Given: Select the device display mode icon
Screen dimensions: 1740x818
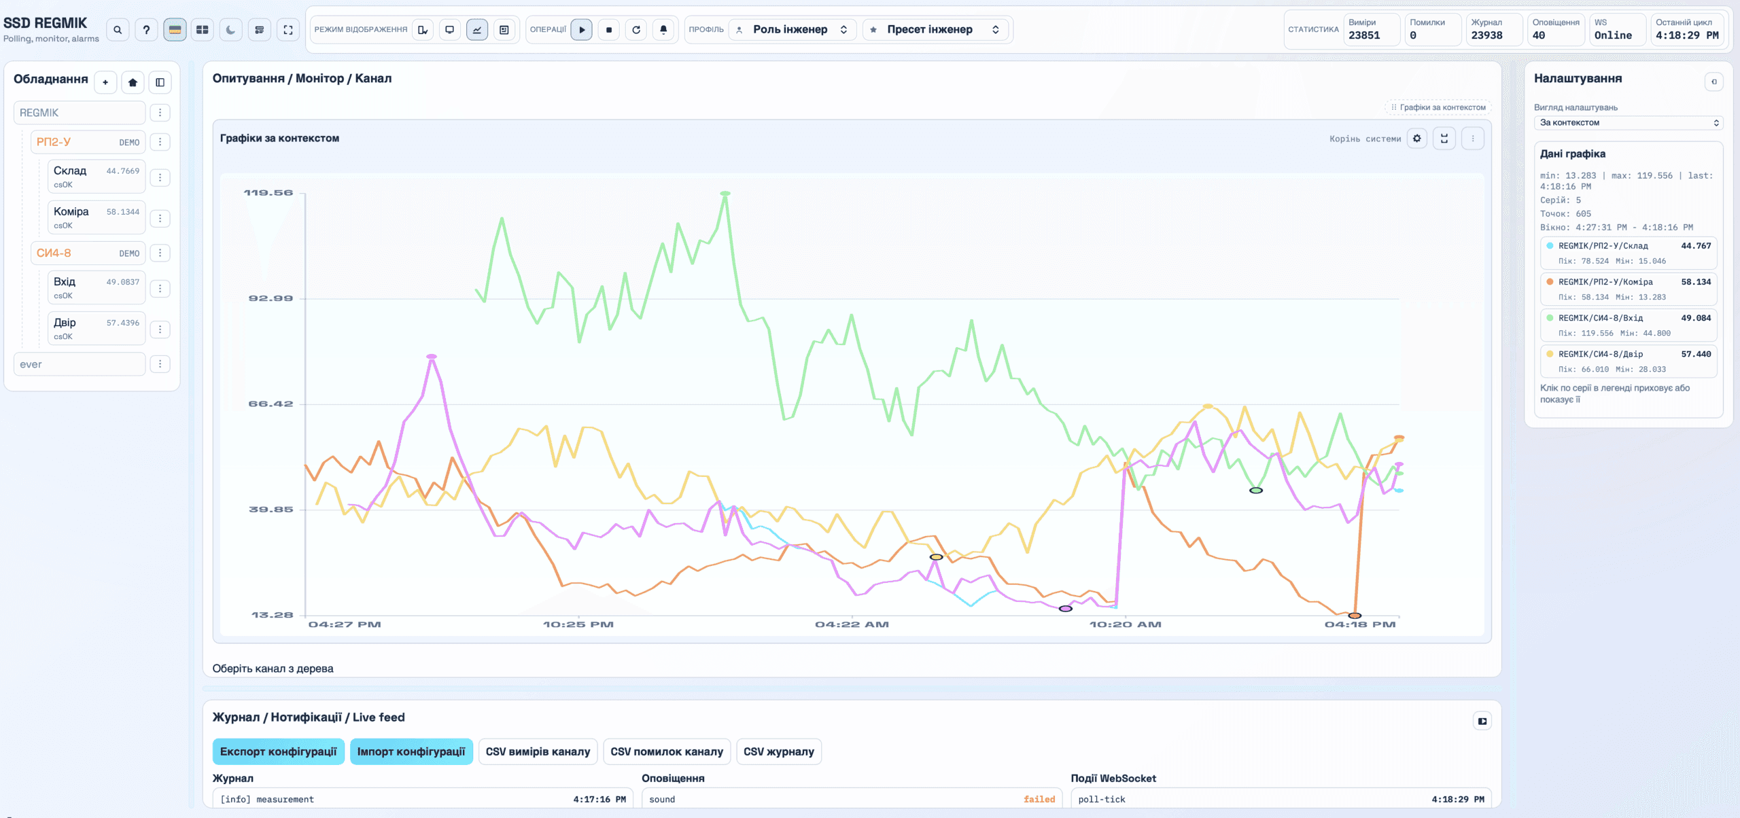Looking at the screenshot, I should click(x=423, y=30).
